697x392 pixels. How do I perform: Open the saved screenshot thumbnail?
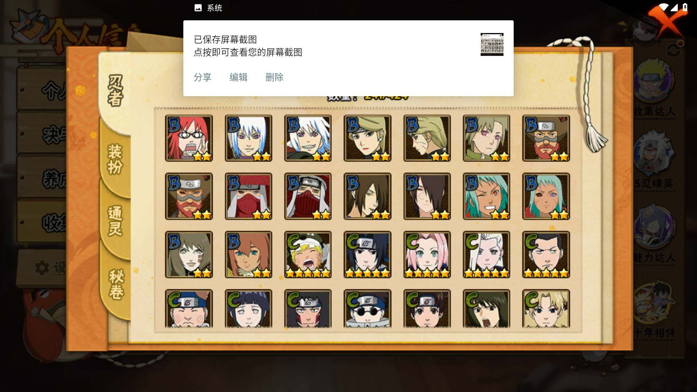492,44
